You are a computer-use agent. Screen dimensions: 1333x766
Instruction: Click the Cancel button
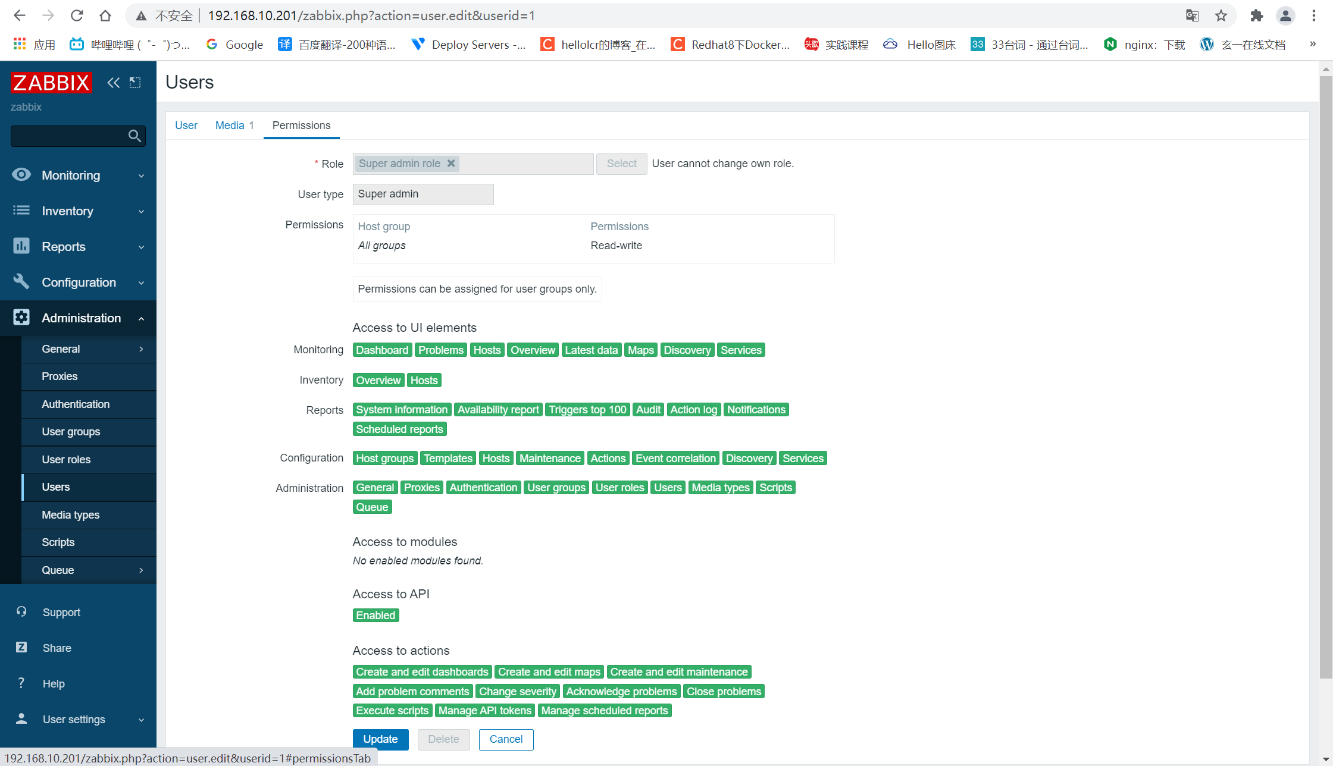pos(506,739)
